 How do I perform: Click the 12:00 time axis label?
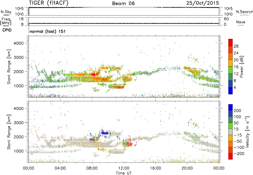(124, 168)
